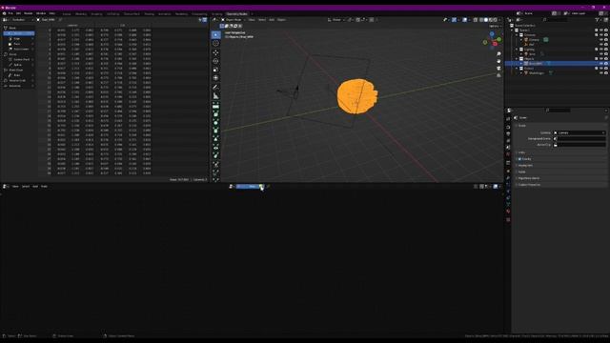The image size is (610, 343).
Task: Open the Render menu
Action: pos(29,13)
